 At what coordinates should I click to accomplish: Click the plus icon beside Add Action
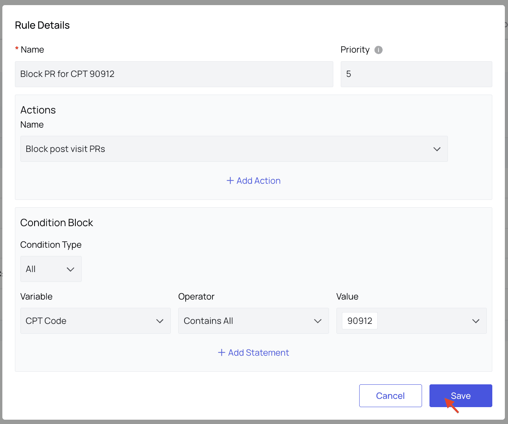[230, 181]
